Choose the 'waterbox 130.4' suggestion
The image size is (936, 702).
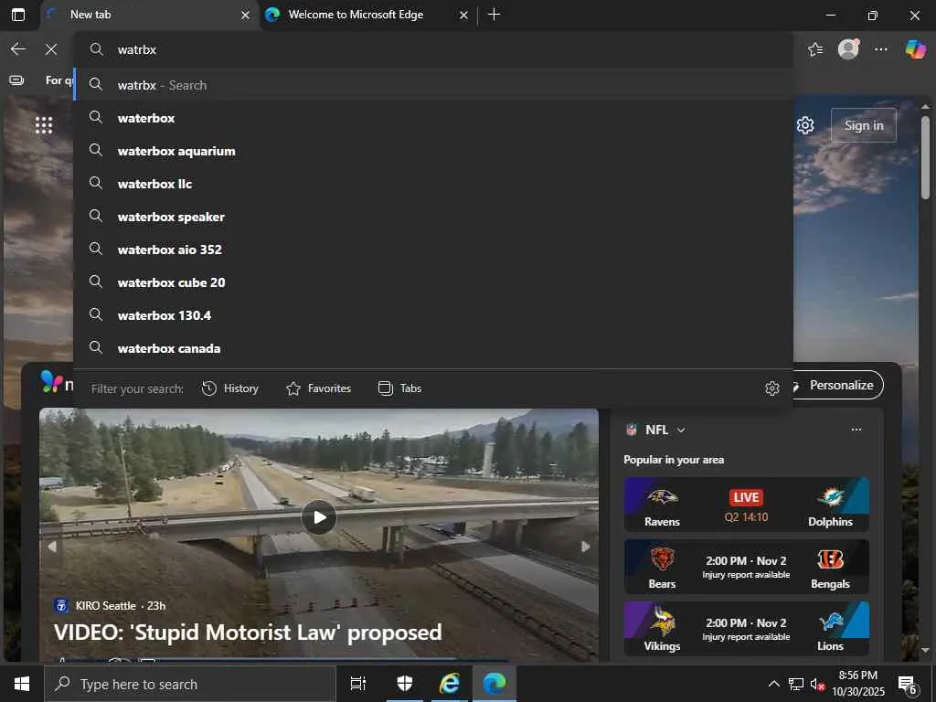click(x=433, y=315)
